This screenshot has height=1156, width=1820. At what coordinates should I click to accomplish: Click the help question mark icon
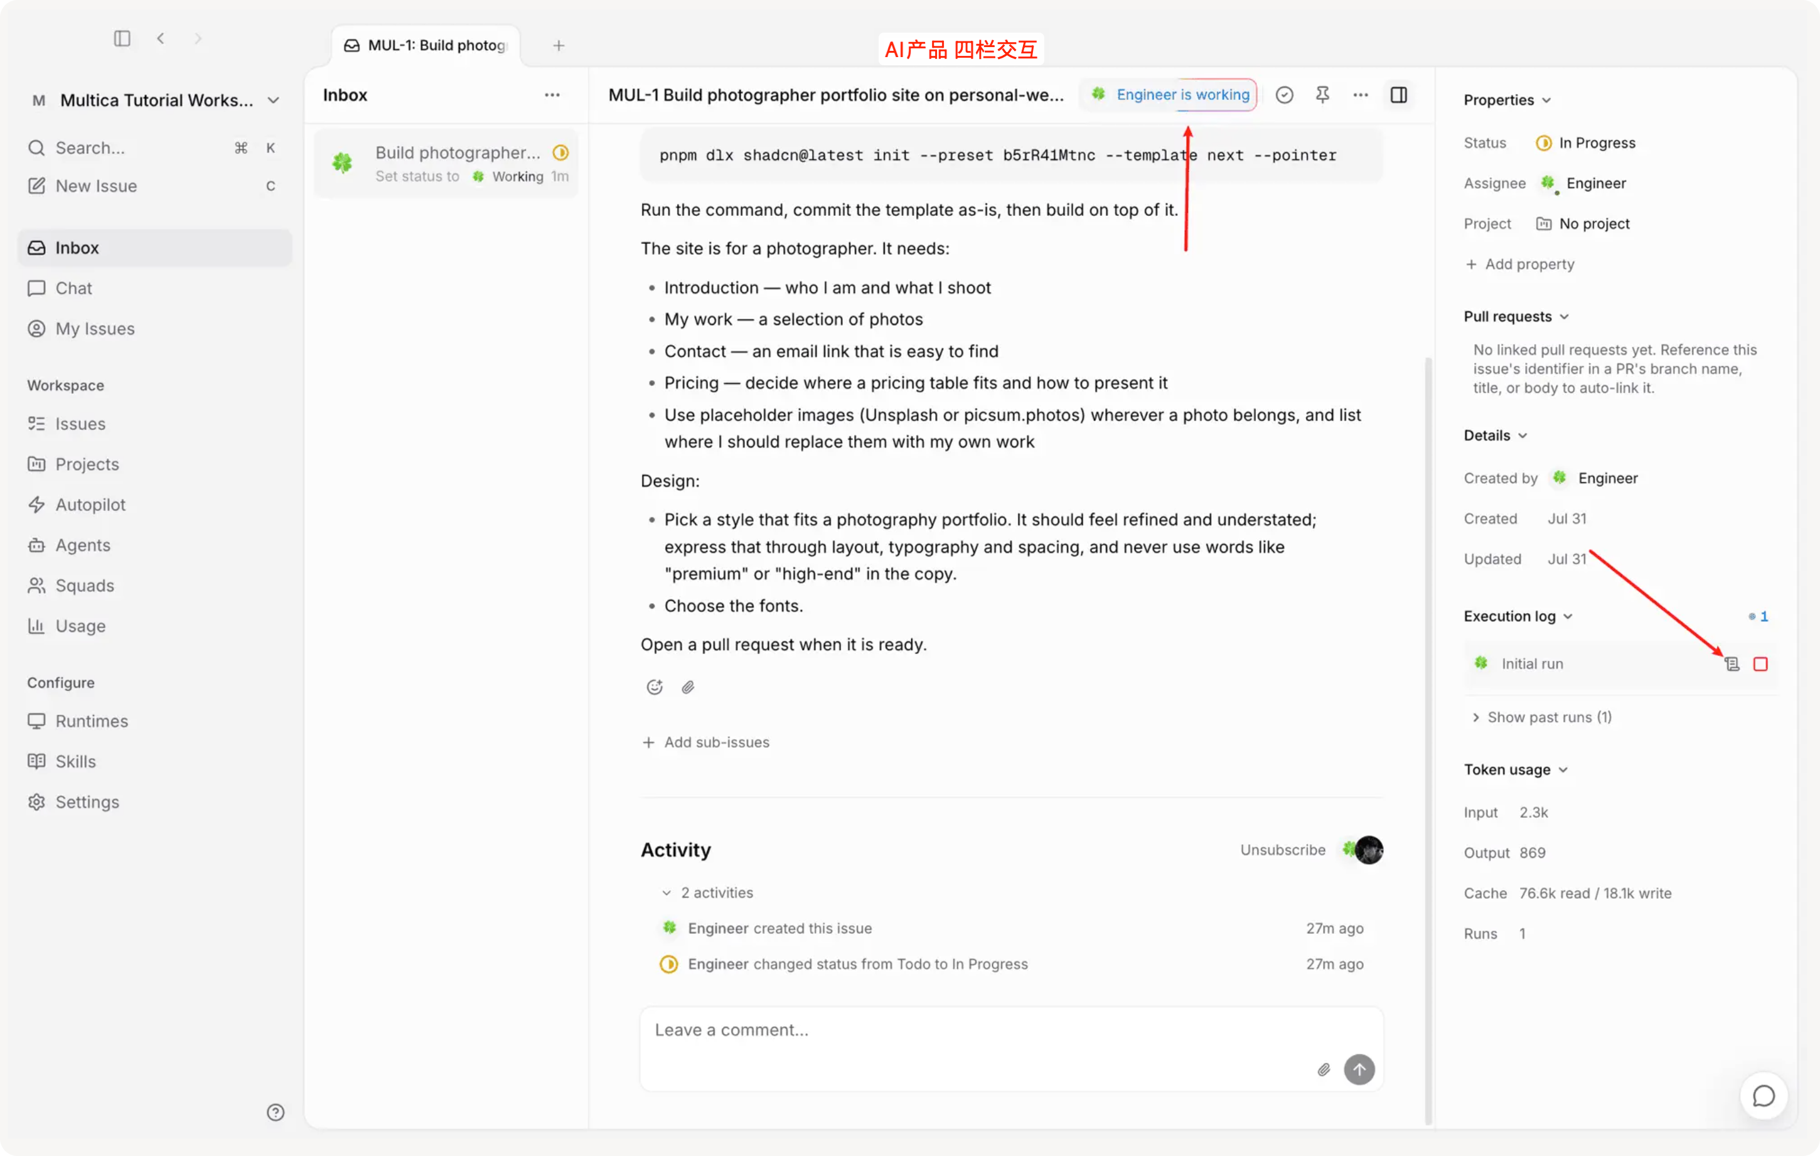click(276, 1112)
